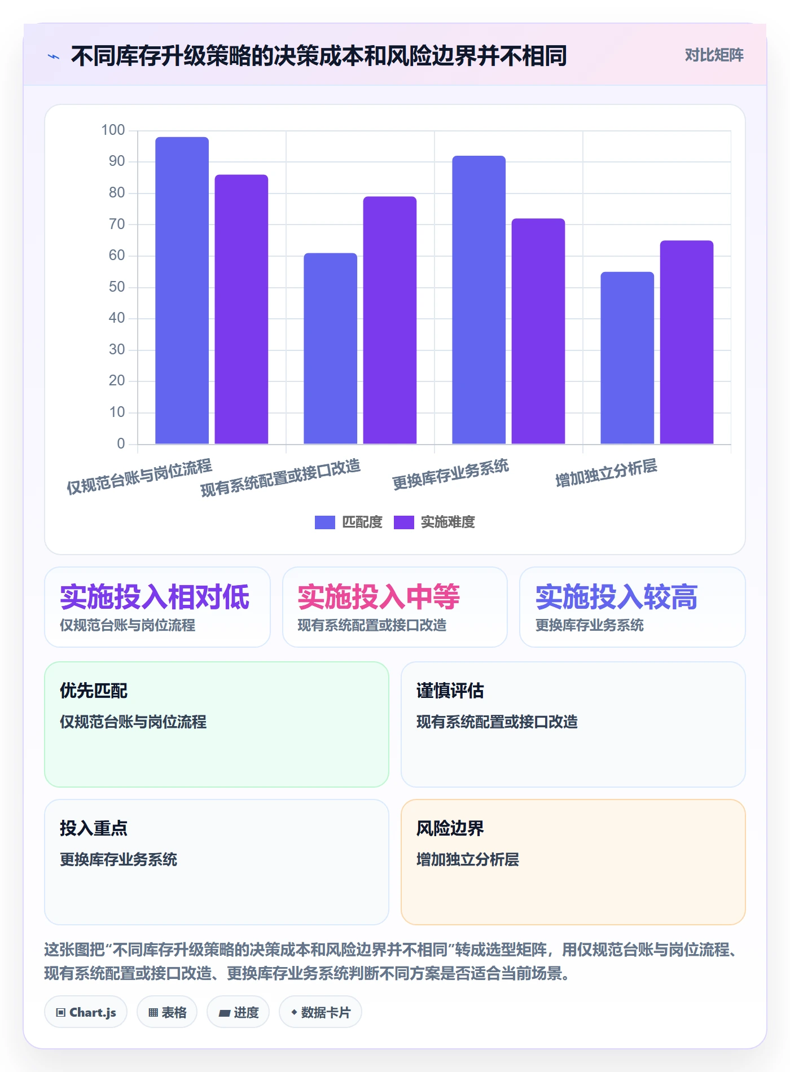This screenshot has width=790, height=1072.
Task: Click the 风险边界 card title
Action: coord(450,828)
